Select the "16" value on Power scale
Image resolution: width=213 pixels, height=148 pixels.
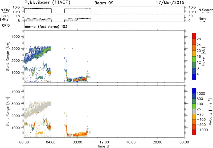(x=199, y=57)
